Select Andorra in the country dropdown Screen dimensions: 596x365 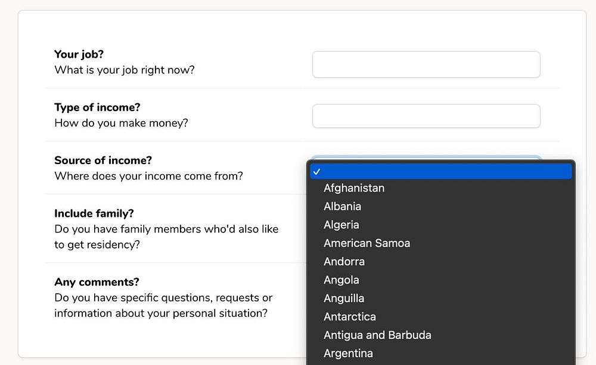344,262
